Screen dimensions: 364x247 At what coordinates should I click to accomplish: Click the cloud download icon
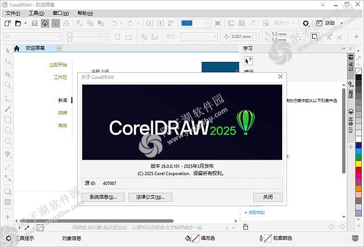(45, 23)
